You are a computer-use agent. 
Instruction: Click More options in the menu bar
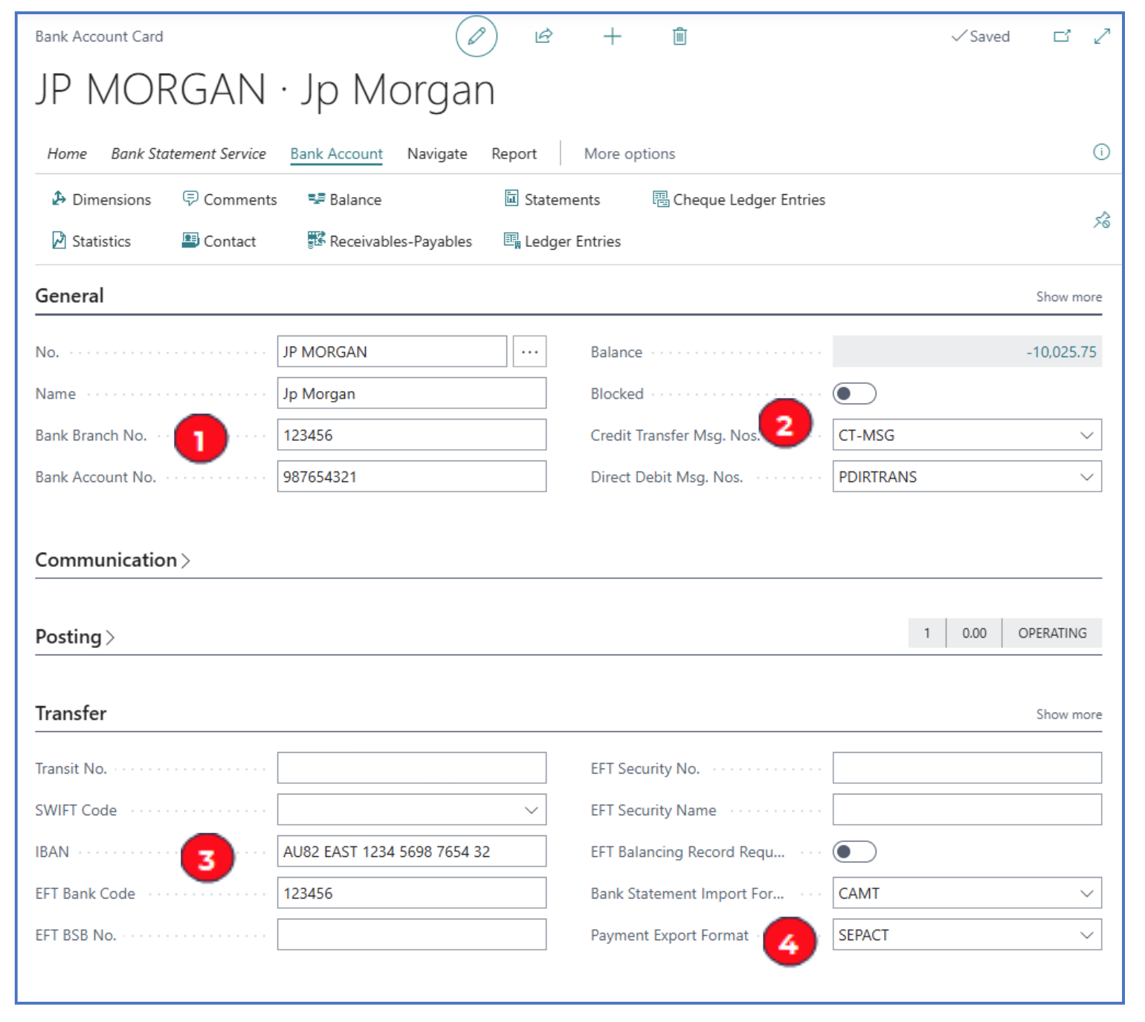(629, 154)
